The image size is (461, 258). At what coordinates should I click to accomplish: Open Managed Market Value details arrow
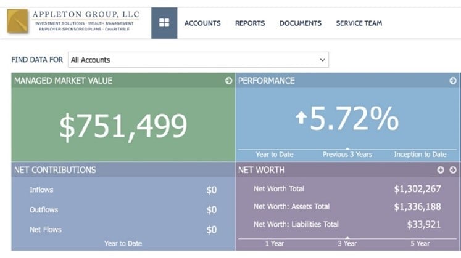point(228,81)
